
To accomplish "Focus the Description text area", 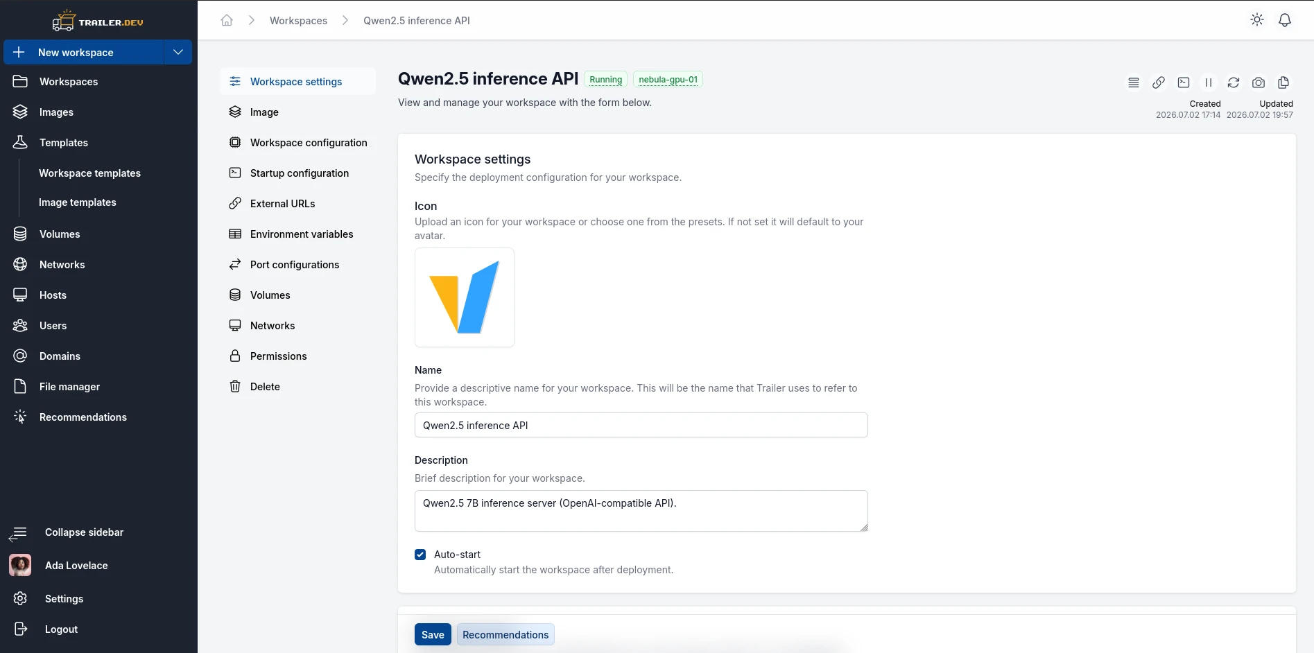I will pos(641,511).
